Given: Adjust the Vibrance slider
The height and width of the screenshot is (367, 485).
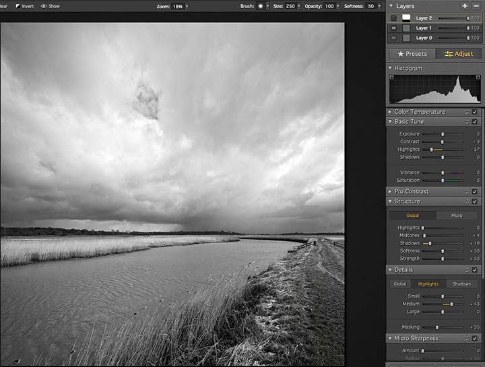Looking at the screenshot, I should [443, 173].
